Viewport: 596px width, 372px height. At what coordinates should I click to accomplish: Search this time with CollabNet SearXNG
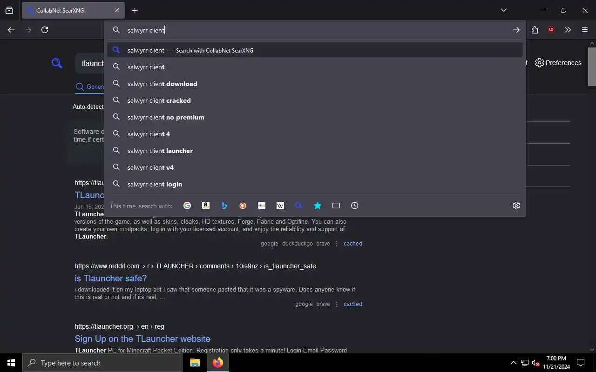pos(299,206)
